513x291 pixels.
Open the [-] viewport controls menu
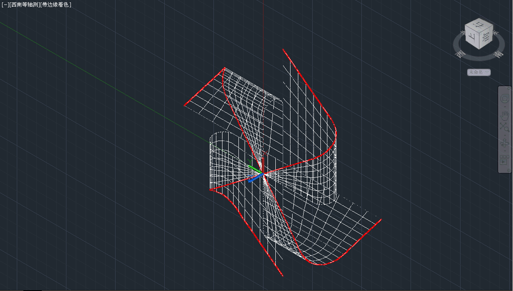5,5
